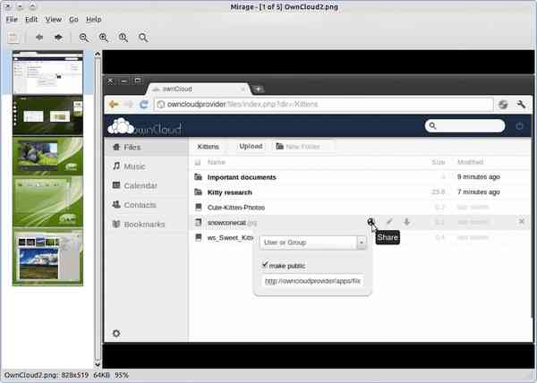This screenshot has width=537, height=383.
Task: Select the Calendar sidebar item
Action: [x=141, y=185]
